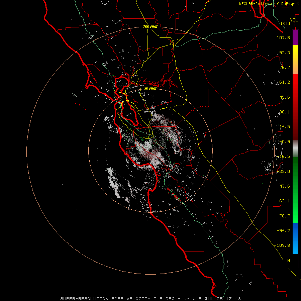Screen dimensions: 301x301
Task: Click the -109.8 velocity scale value
Action: pos(282,245)
